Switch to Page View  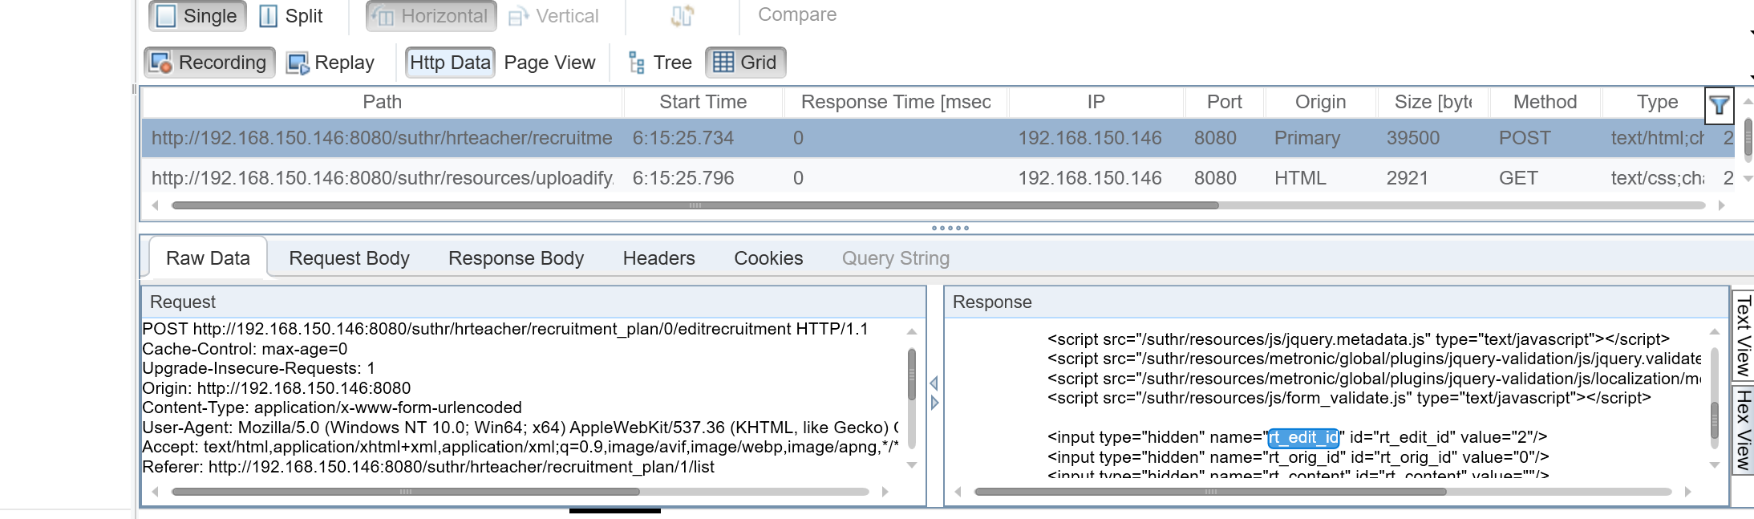pos(549,63)
